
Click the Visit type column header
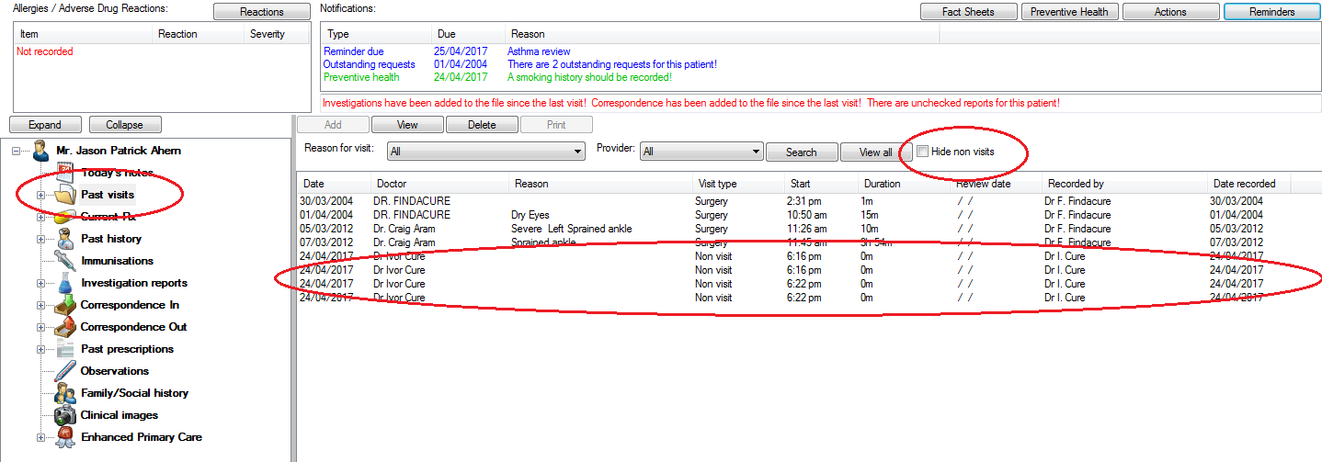coord(736,184)
